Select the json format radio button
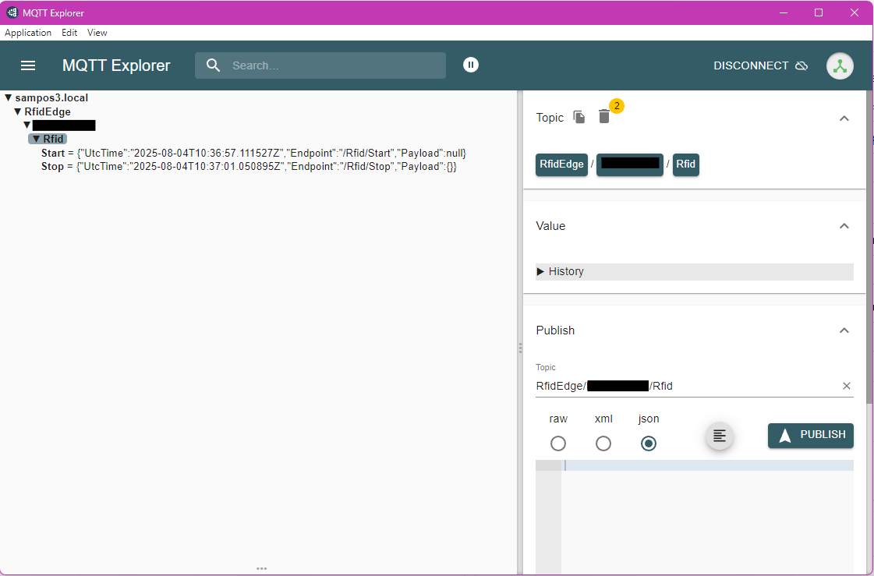Screen dimensions: 874x576 pos(648,443)
